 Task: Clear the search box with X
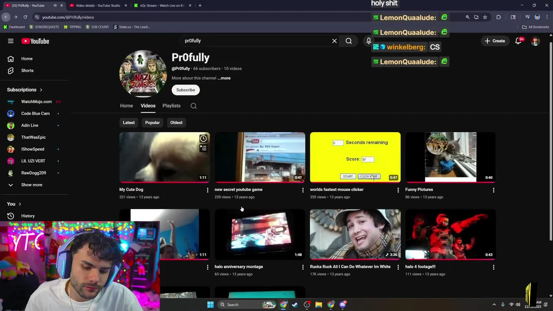click(x=334, y=41)
